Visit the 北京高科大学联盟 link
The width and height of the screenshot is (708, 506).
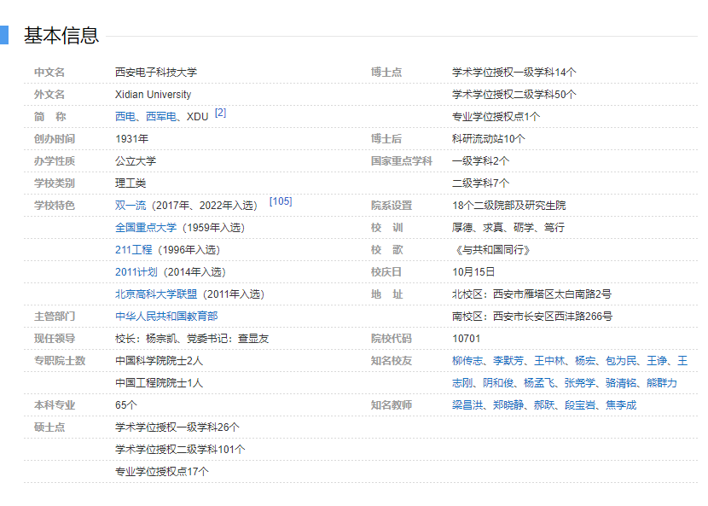(156, 294)
